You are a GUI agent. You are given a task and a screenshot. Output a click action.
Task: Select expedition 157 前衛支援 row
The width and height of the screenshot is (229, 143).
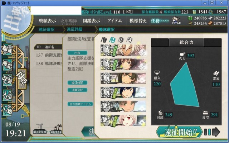(x=49, y=55)
